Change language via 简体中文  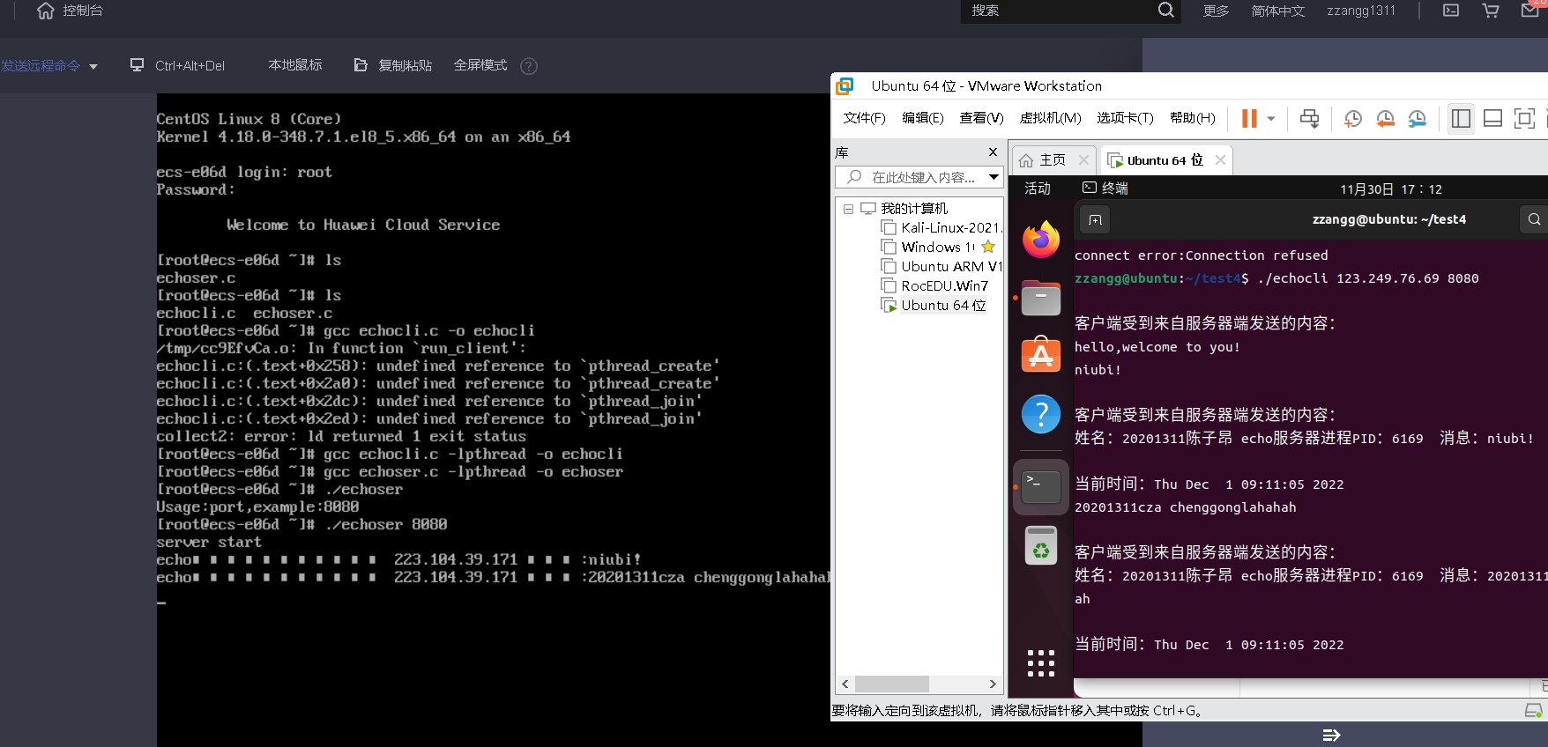coord(1277,11)
